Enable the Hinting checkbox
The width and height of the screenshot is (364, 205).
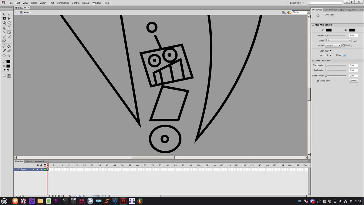coord(343,46)
